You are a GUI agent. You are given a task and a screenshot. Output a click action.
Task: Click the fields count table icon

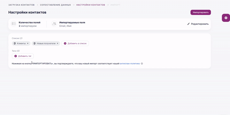click(x=14, y=24)
